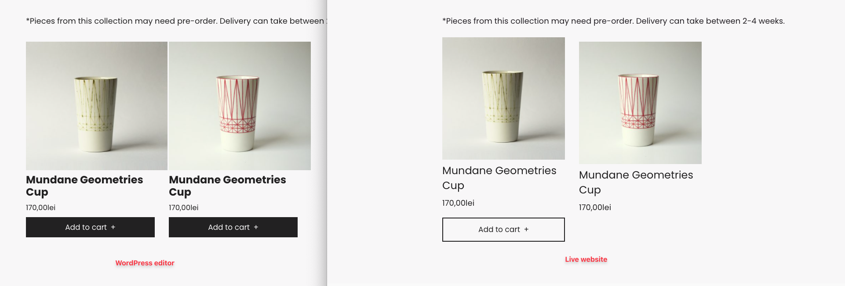Open the olive-striped cup image on the live website

tap(503, 98)
